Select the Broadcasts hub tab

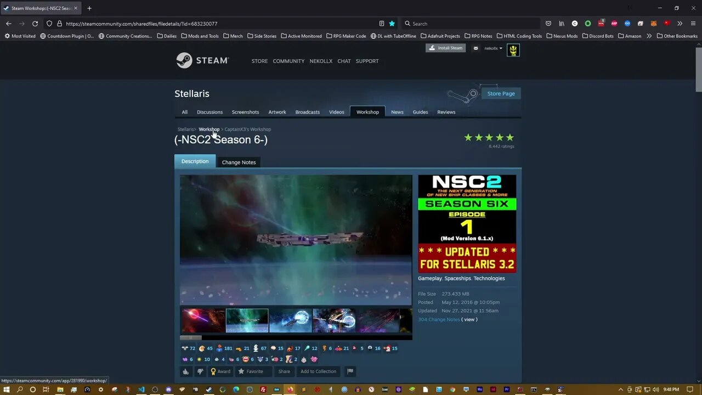(x=307, y=112)
